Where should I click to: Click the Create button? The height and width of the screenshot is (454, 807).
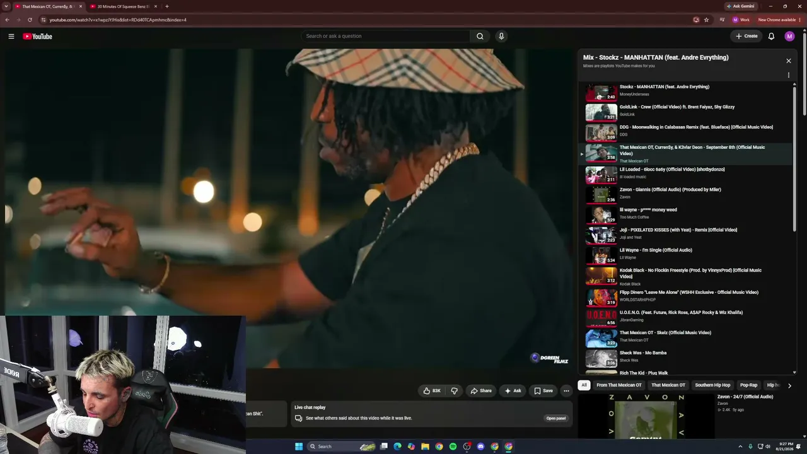click(746, 37)
